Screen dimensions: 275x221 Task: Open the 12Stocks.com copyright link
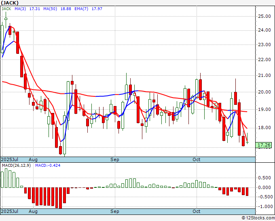(x=258, y=218)
